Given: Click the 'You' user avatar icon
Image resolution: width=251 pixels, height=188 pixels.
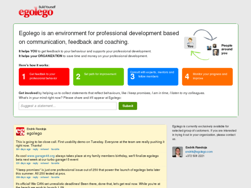Looking at the screenshot, I should click(x=190, y=43).
